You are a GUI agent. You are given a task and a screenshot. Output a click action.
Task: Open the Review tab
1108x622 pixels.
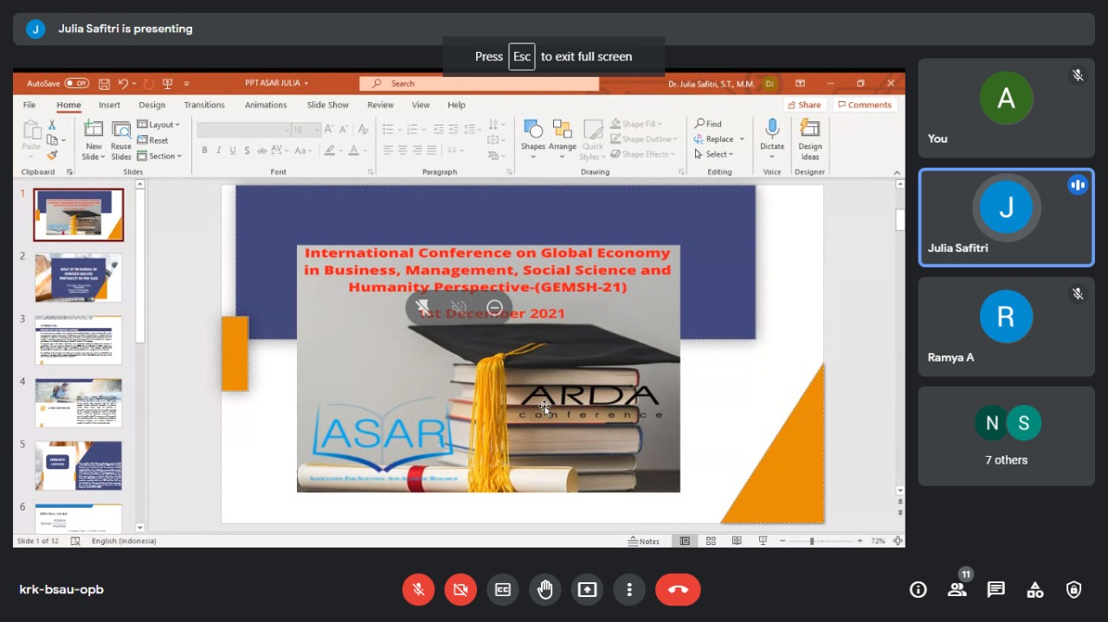coord(380,105)
